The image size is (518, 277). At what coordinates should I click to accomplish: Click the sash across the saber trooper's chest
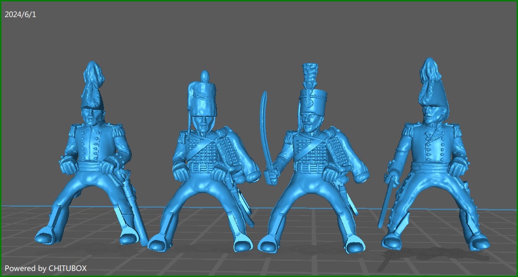308,148
